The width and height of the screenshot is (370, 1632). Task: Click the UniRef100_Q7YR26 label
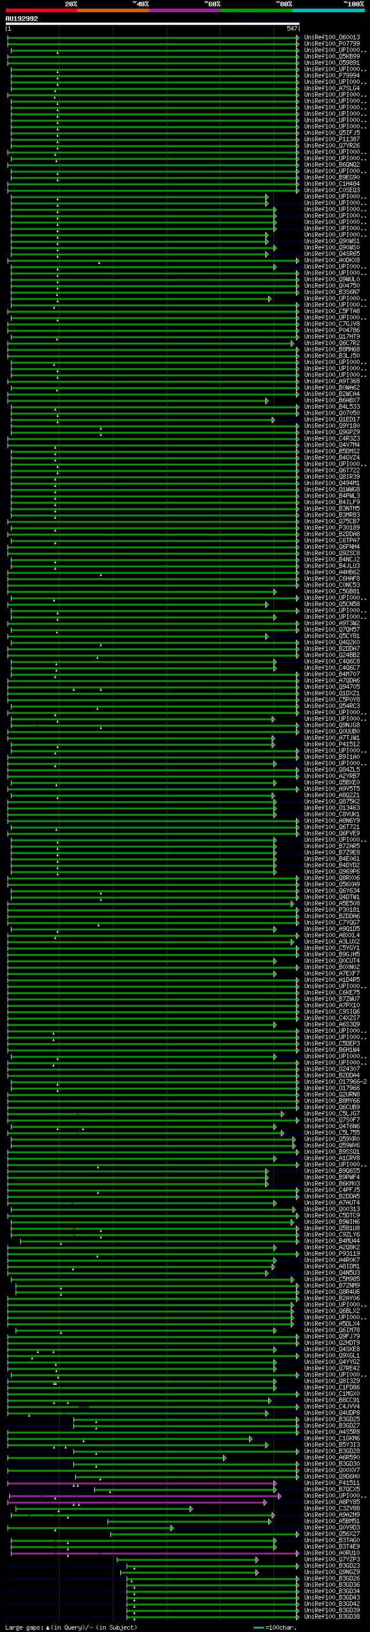[332, 146]
